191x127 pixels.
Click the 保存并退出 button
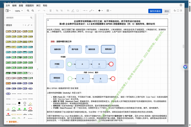click(155, 11)
